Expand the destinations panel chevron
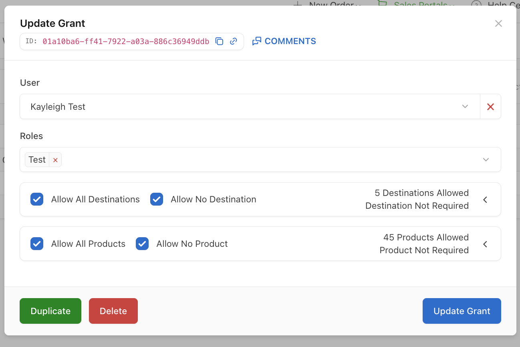 tap(485, 200)
